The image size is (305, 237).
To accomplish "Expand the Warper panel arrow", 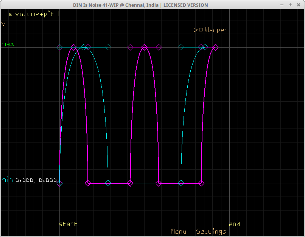I will [196, 30].
